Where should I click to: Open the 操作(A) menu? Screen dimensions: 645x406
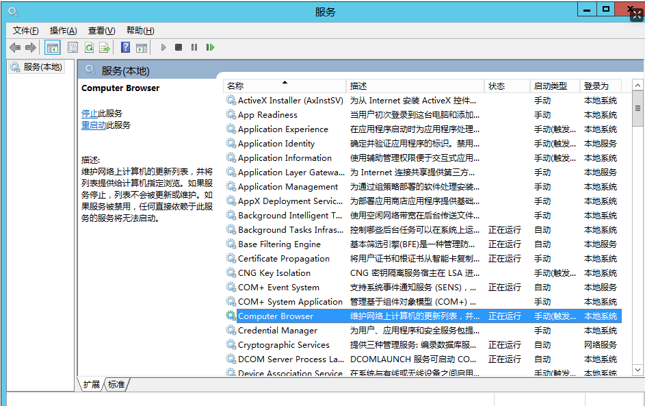click(64, 31)
